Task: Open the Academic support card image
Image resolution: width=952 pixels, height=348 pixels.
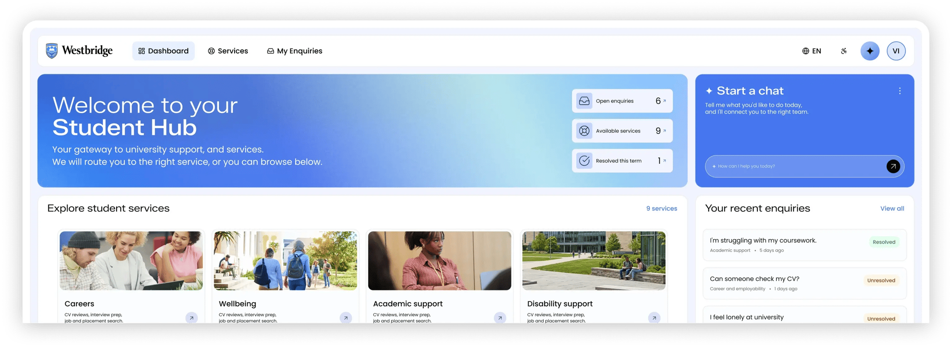Action: [439, 261]
